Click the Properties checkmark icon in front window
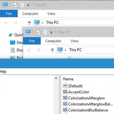 click(x=38, y=32)
